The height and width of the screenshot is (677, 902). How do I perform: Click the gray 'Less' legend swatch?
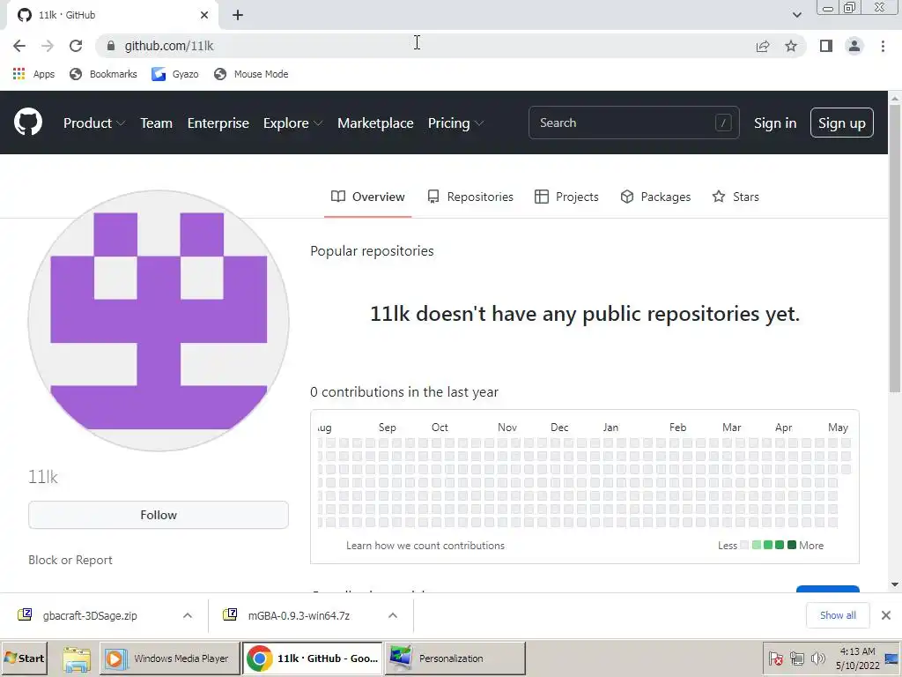click(744, 545)
